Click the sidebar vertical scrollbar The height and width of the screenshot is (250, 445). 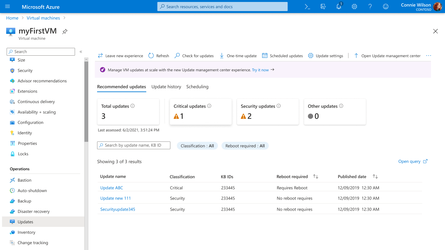[86, 101]
